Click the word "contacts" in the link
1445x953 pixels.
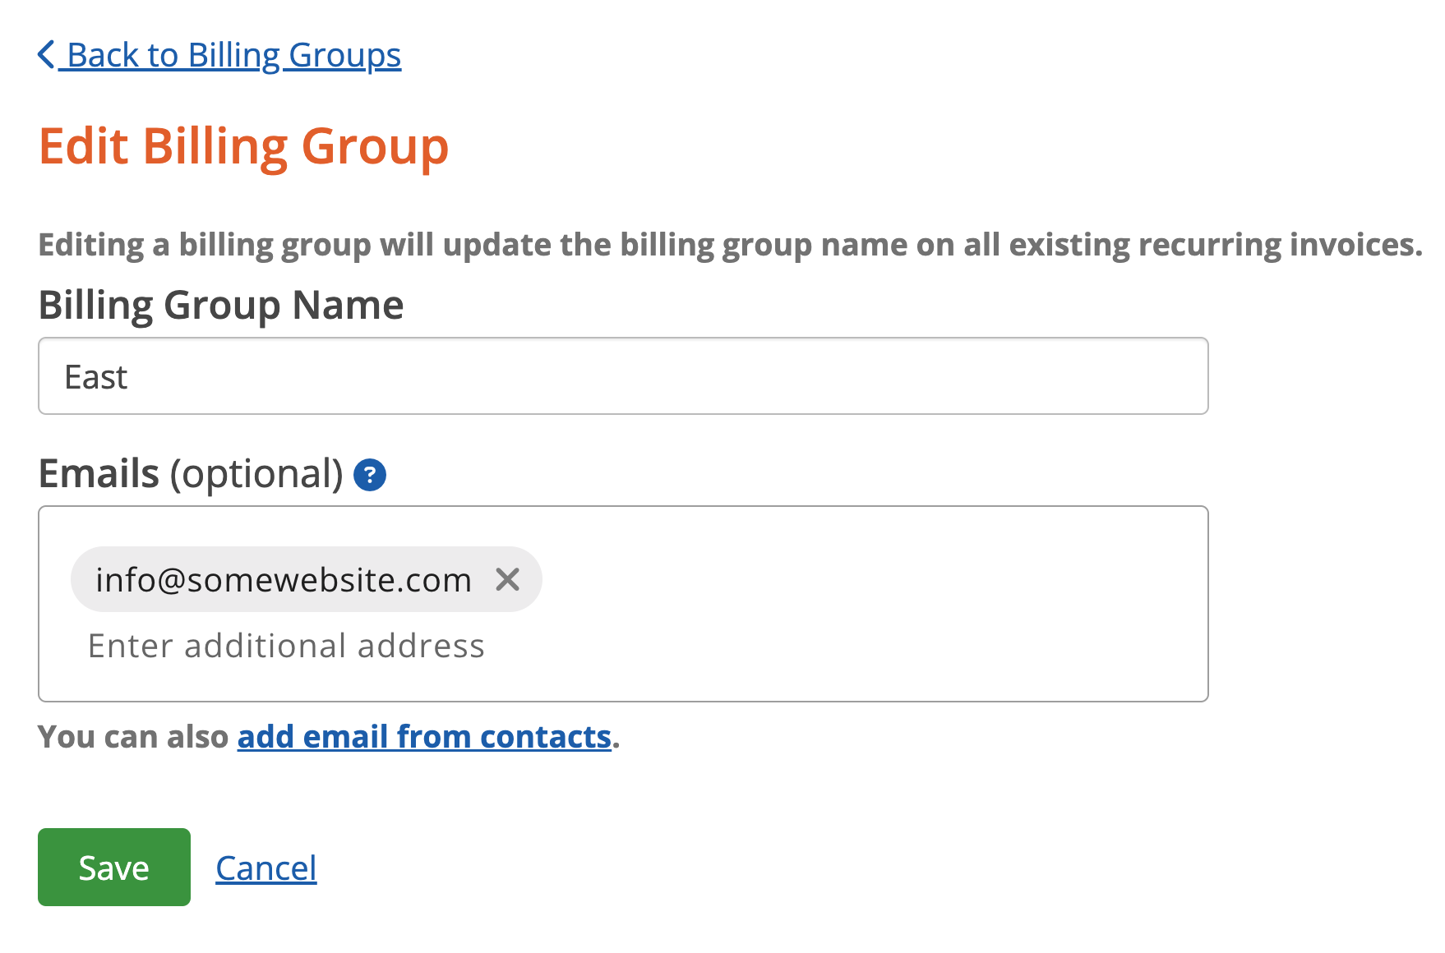(x=546, y=737)
